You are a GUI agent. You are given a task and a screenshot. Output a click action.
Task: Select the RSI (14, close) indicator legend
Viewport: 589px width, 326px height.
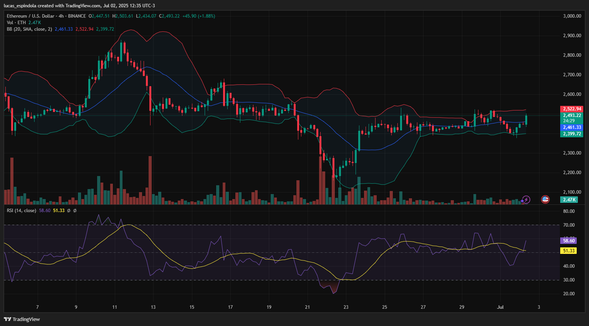click(x=22, y=211)
